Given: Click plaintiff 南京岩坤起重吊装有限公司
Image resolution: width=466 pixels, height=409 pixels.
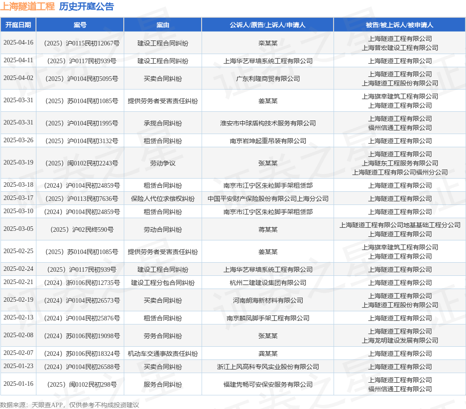Looking at the screenshot, I should coord(268,141).
